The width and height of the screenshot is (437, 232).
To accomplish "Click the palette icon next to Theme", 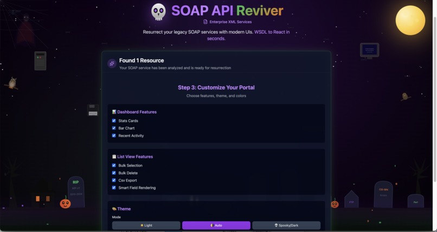I will pyautogui.click(x=114, y=209).
